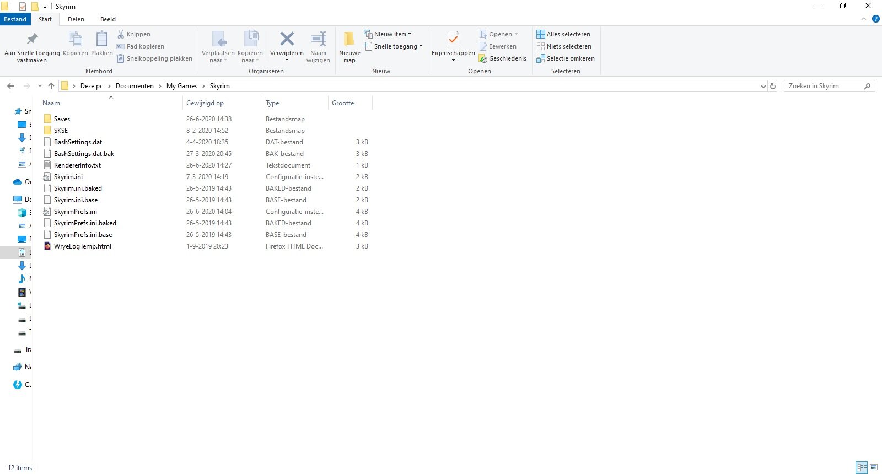Open the film strip videos folder in sidebar

point(22,292)
